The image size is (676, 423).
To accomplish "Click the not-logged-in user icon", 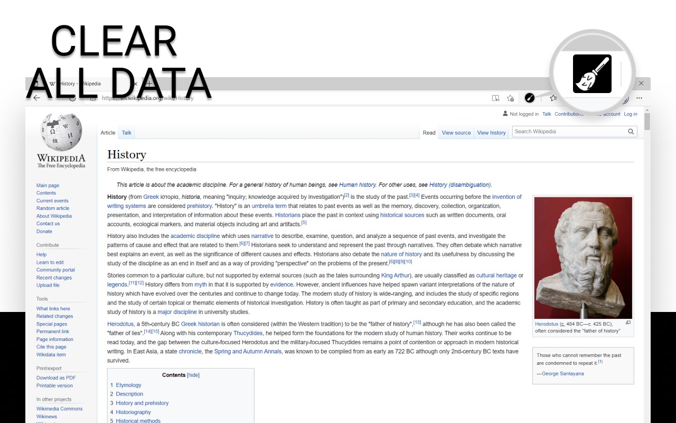I will (x=505, y=114).
